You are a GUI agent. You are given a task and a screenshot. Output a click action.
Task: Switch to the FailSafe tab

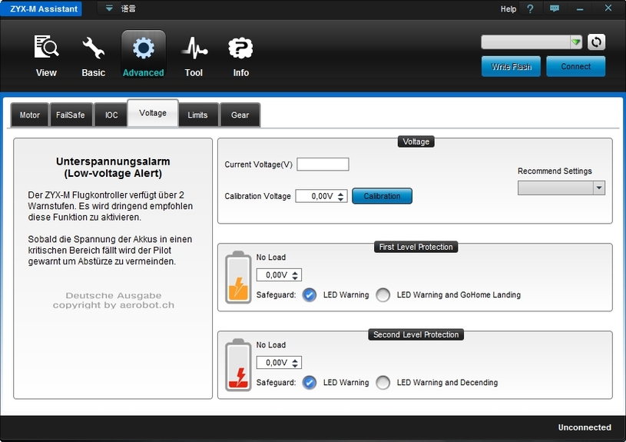point(71,115)
